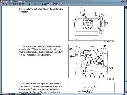Image resolution: width=127 pixels, height=95 pixels.
Task: Close the Acrobat Reader window
Action: 126,1
